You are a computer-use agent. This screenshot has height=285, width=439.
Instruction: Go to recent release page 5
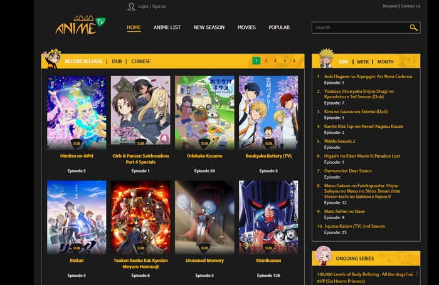tap(294, 60)
